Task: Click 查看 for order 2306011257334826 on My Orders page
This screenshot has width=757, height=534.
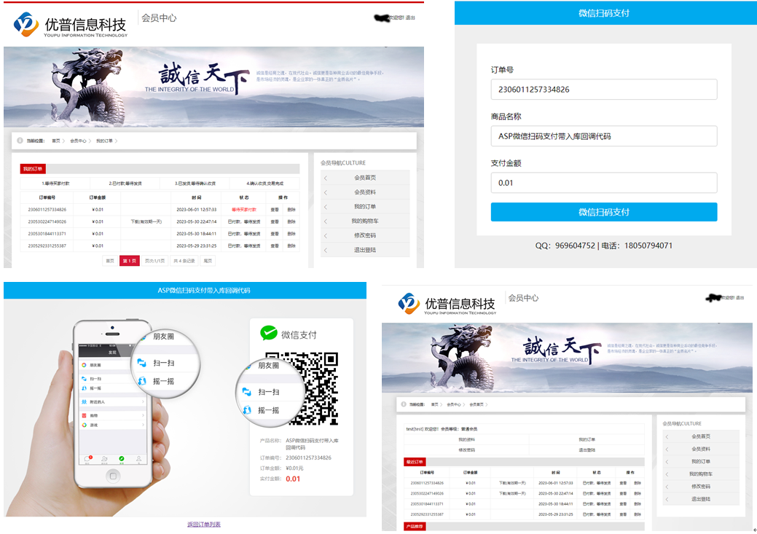Action: tap(275, 210)
